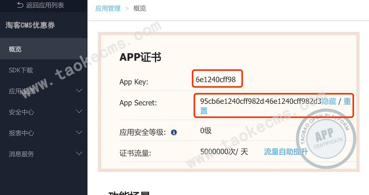The width and height of the screenshot is (369, 195).
Task: Expand the 消息服务 chevron
Action: pos(79,154)
